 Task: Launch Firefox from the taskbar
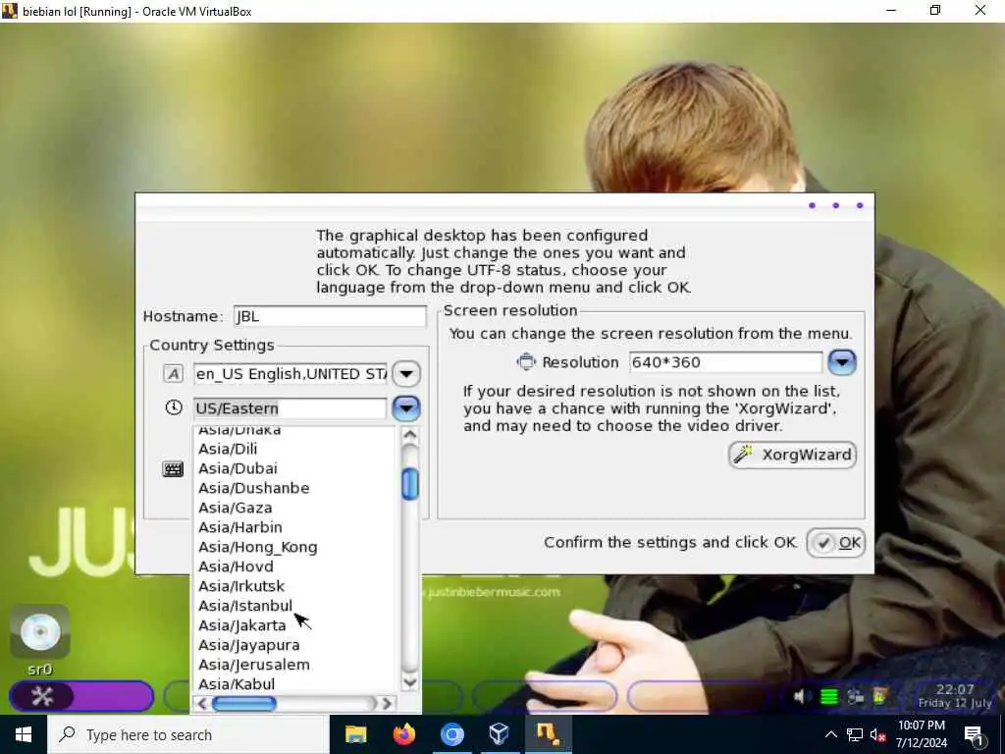[403, 734]
